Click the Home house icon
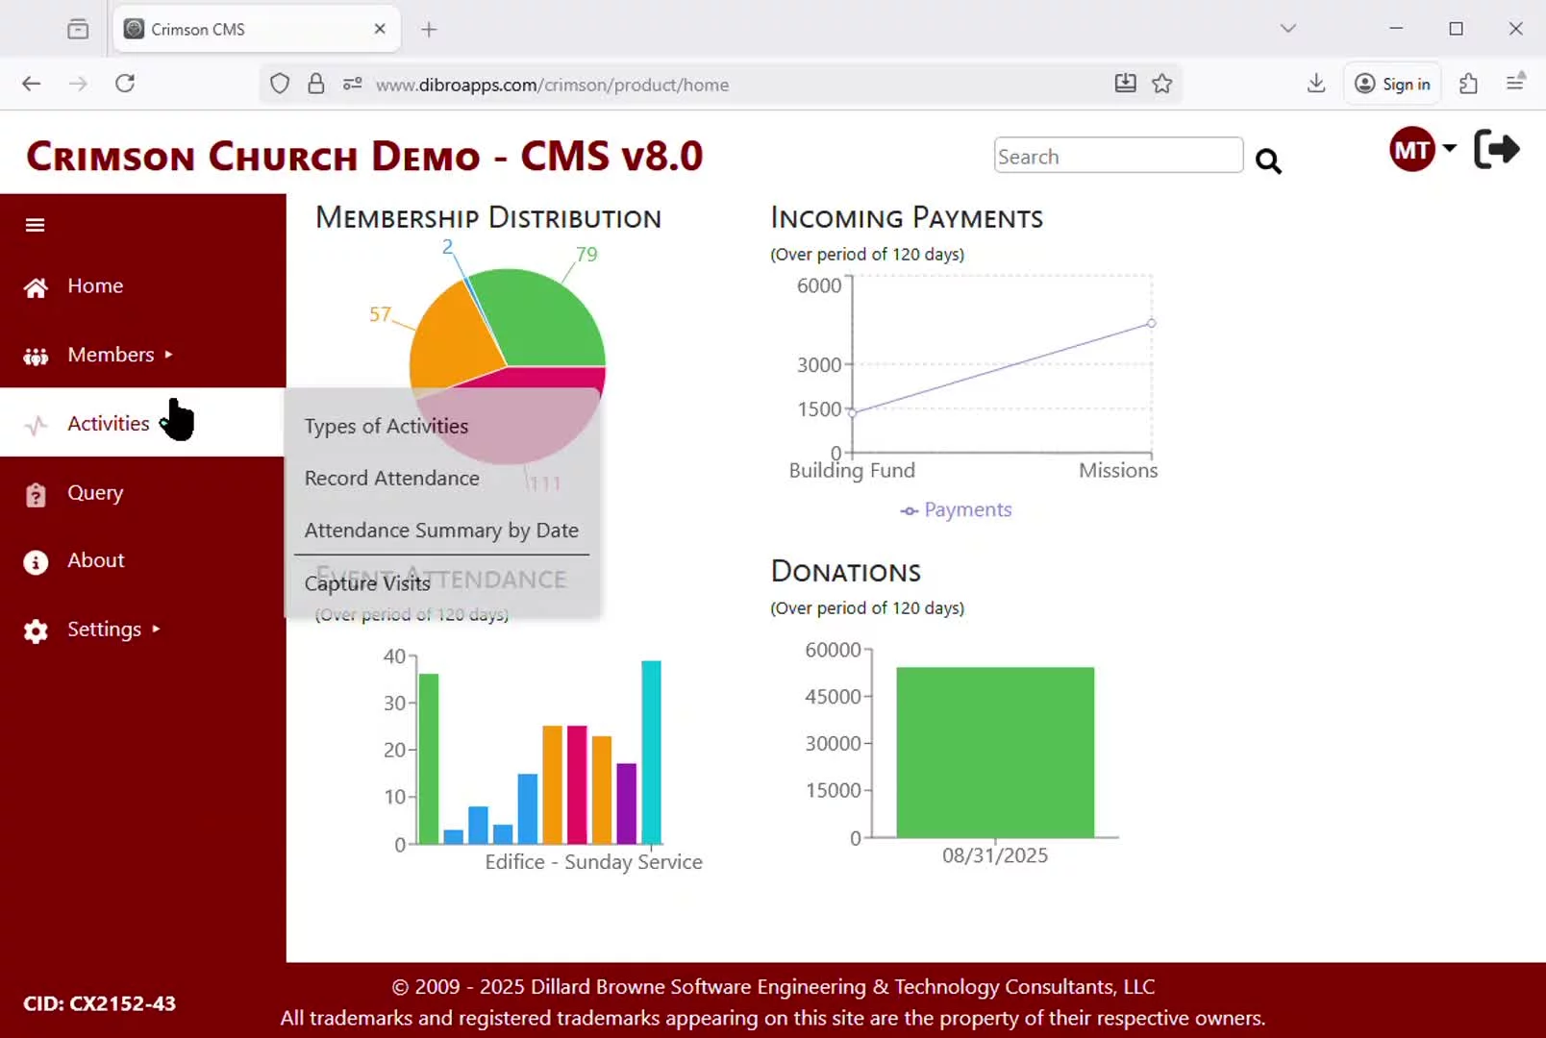Screen dimensions: 1546x1038 [36, 287]
